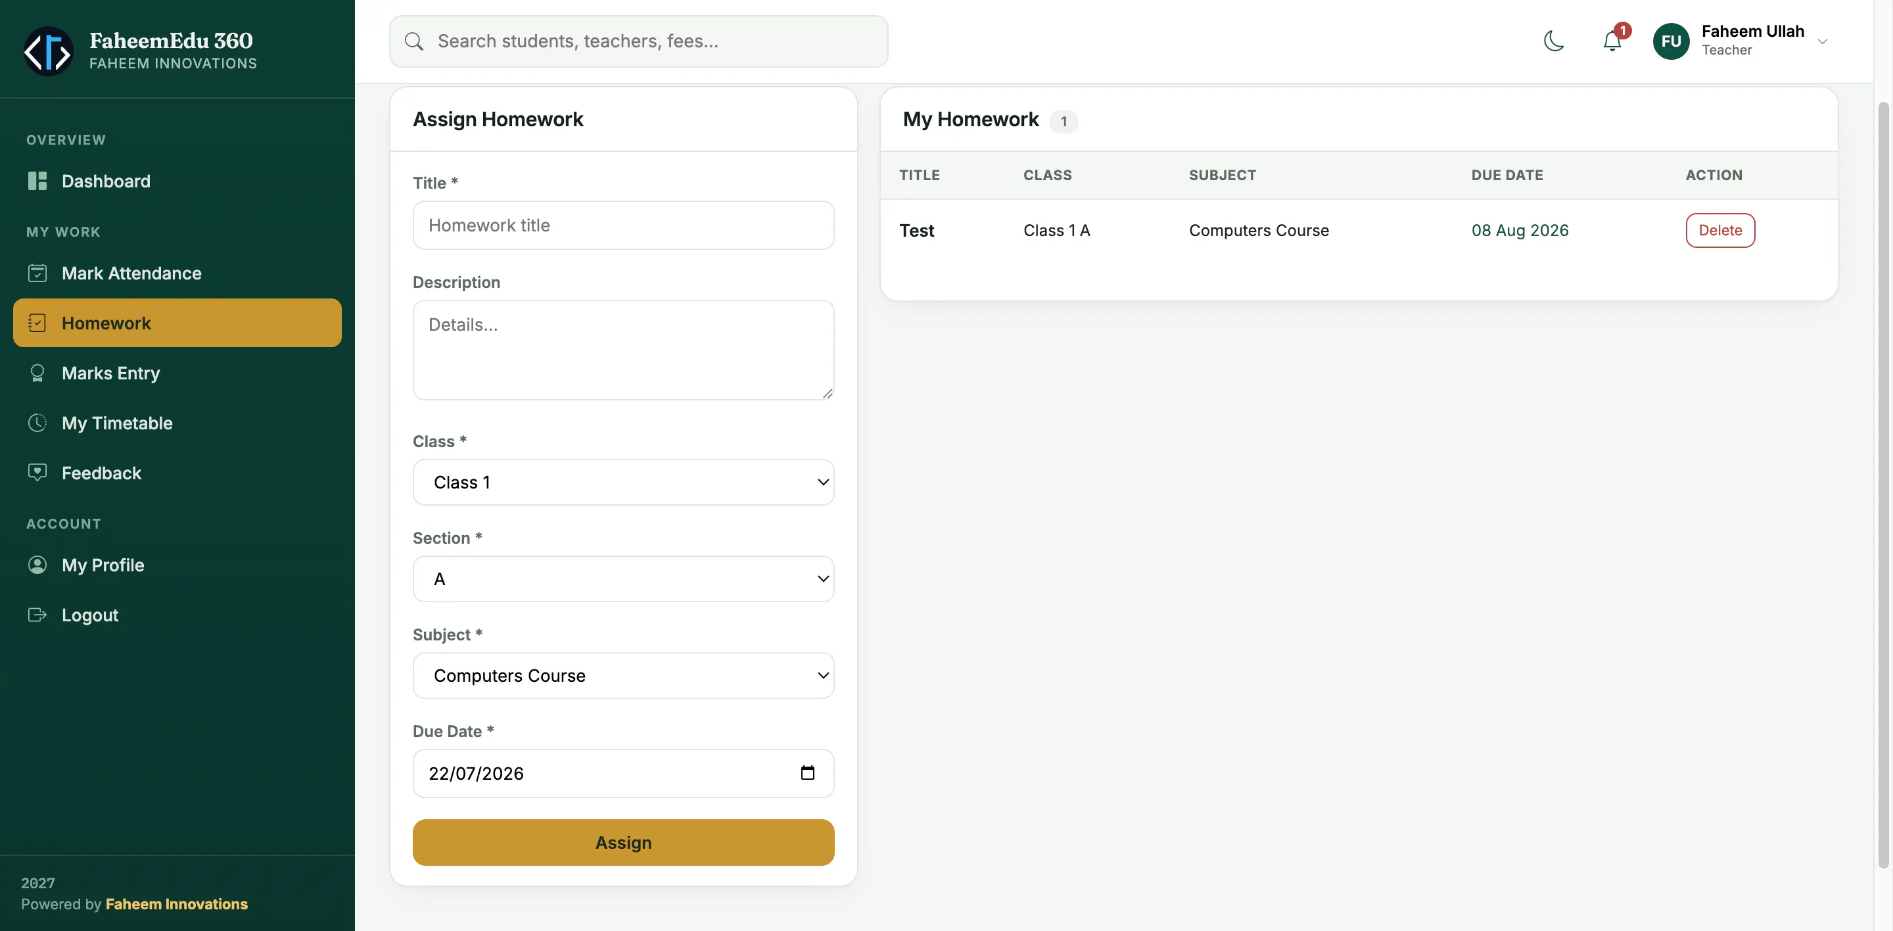Follow the Faheem Innovations footer link
Viewport: 1893px width, 931px height.
[x=176, y=904]
